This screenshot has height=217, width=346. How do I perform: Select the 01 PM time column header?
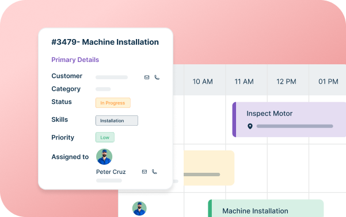pos(328,82)
